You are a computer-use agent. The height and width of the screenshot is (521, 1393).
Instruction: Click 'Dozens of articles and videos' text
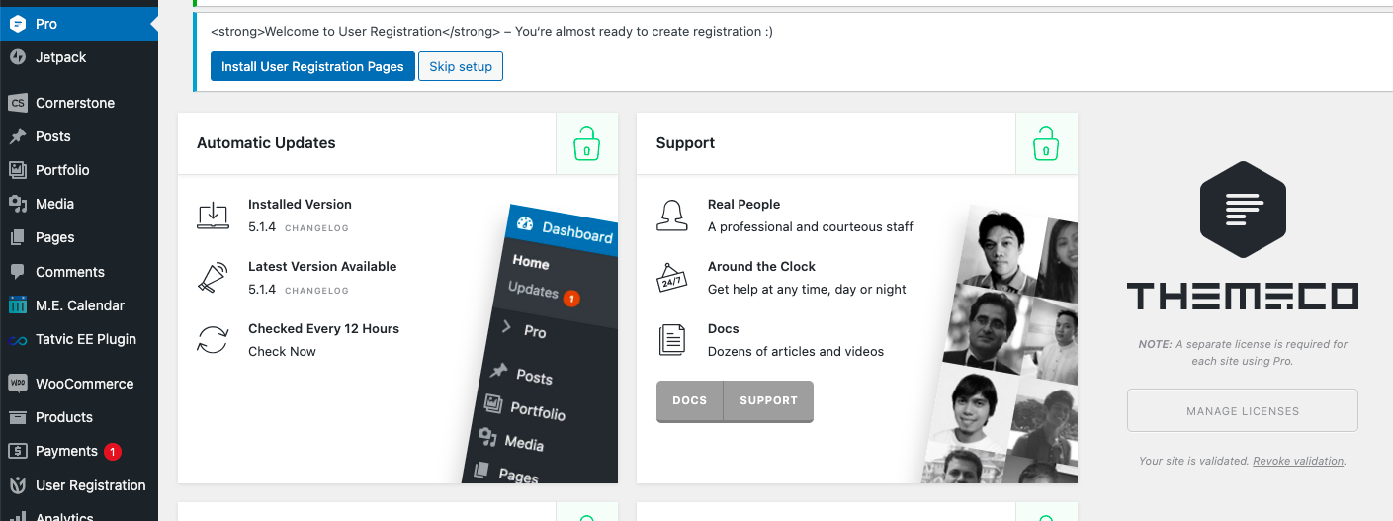pyautogui.click(x=796, y=351)
